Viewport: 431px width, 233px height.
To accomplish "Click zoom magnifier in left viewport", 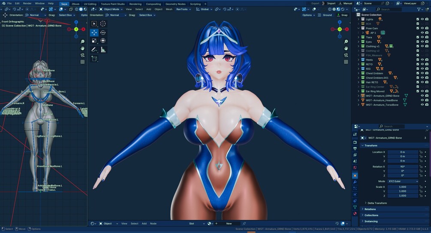I will click(82, 42).
